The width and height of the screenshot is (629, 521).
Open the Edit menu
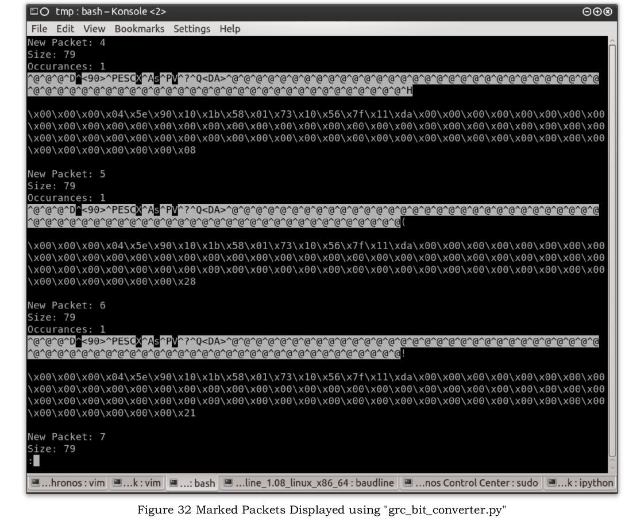[x=65, y=29]
